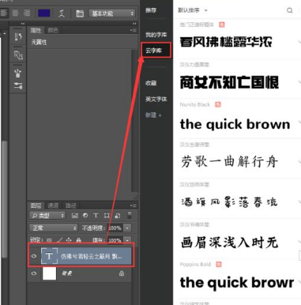Select center align text icon

coord(15,13)
